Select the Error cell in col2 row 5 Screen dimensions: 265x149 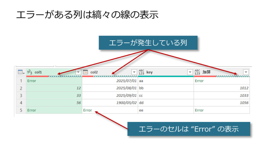point(87,110)
